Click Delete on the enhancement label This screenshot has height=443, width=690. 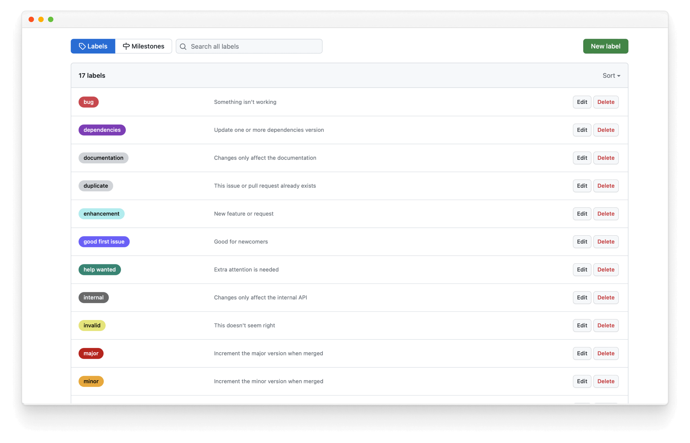[606, 213]
